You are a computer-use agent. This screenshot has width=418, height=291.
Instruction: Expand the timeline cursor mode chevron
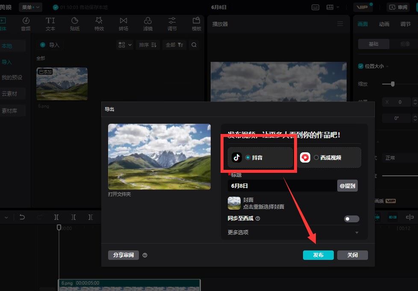coord(6,218)
